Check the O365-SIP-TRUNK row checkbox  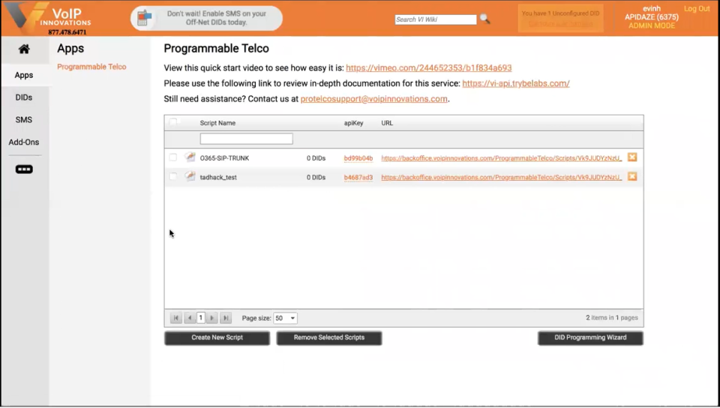[172, 157]
